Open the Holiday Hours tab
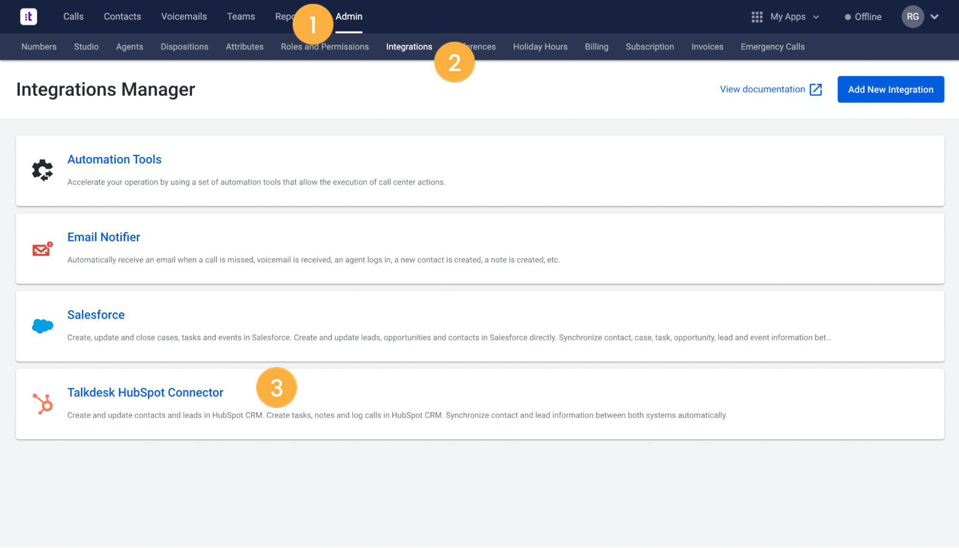Image resolution: width=959 pixels, height=548 pixels. point(540,47)
